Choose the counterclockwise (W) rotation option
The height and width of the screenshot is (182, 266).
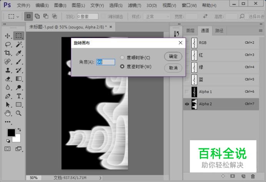[122, 66]
